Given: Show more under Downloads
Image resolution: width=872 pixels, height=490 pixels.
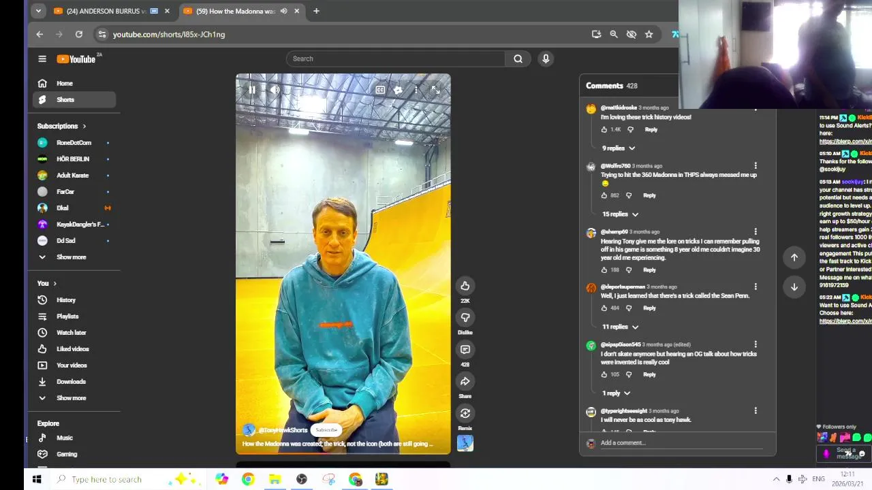Looking at the screenshot, I should [74, 398].
